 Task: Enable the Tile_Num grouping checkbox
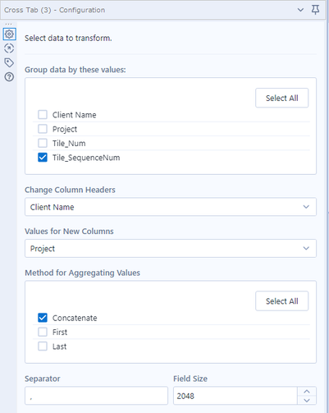click(x=43, y=143)
